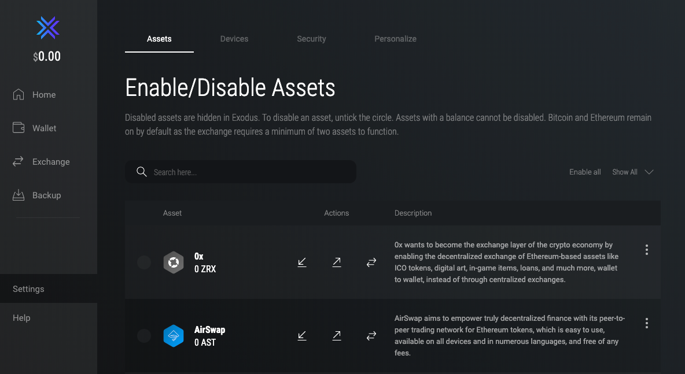Screen dimensions: 685x374
Task: Open the three-dot menu for 0x
Action: pos(647,250)
